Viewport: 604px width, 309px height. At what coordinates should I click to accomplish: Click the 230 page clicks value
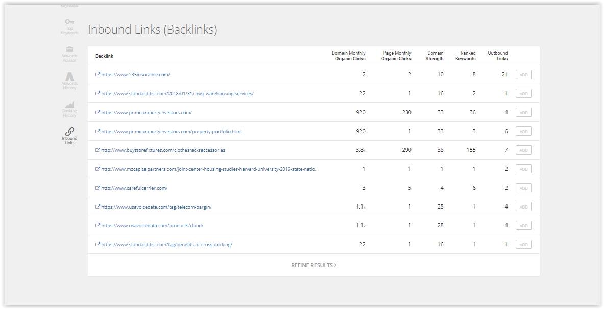point(406,112)
